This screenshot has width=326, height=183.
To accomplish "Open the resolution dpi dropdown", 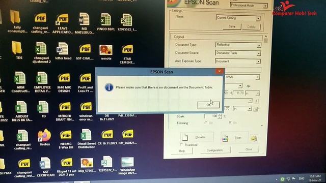I will pos(240,86).
